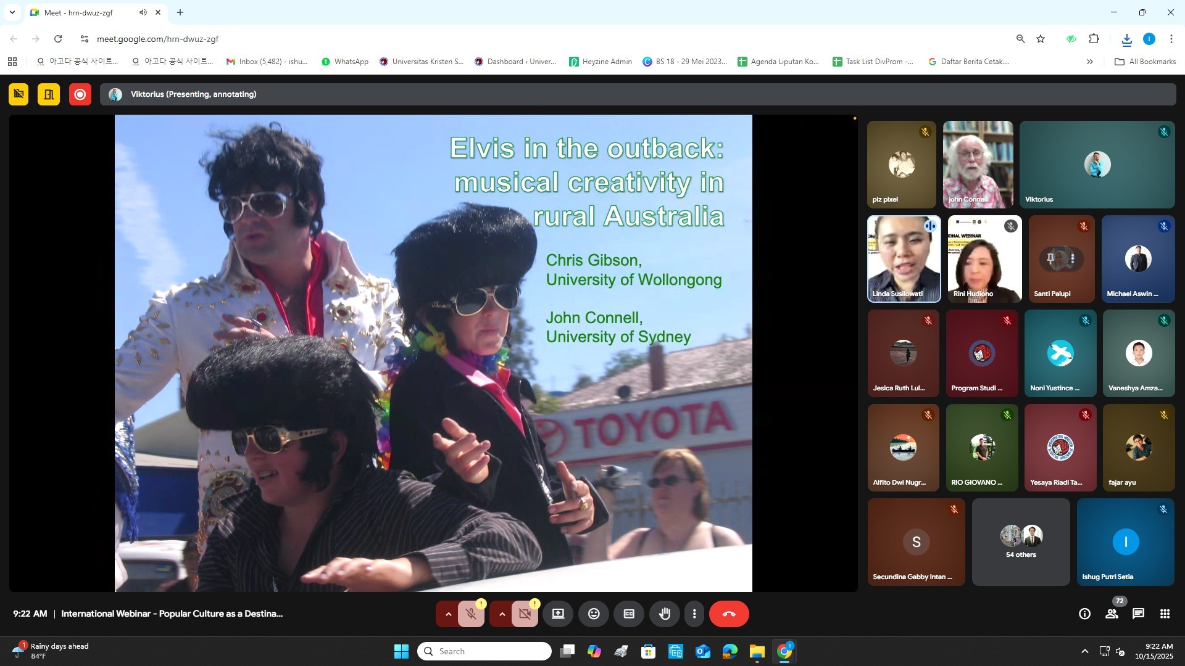Click the red recording indicator icon
Screen dimensions: 1185x666
(x=80, y=94)
